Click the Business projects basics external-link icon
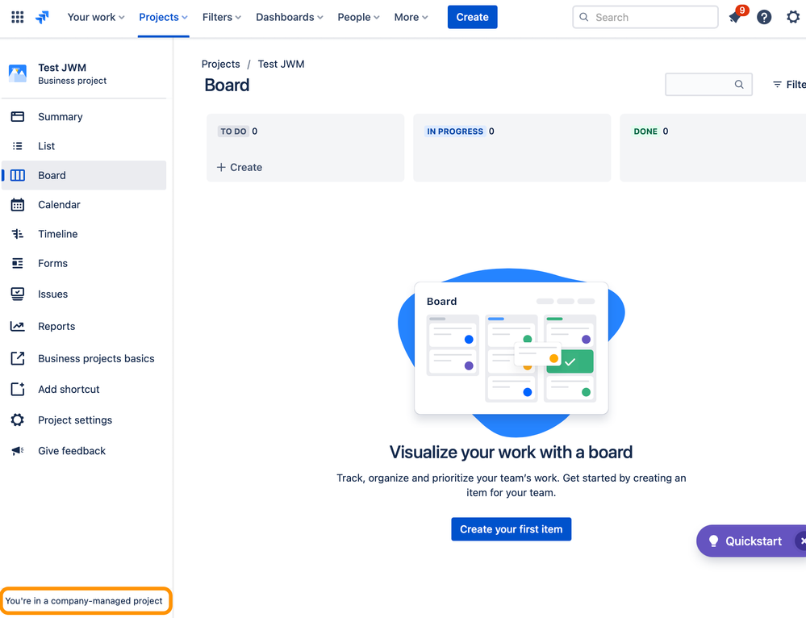The width and height of the screenshot is (806, 618). click(x=18, y=358)
